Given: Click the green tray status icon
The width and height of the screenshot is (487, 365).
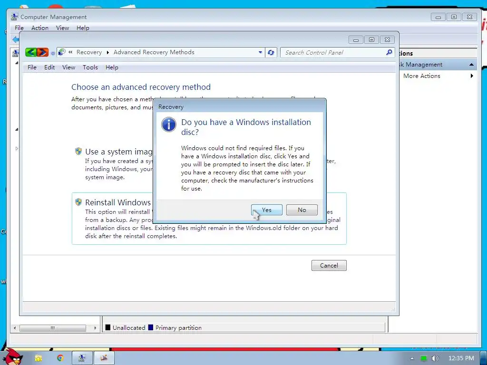Looking at the screenshot, I should (x=423, y=358).
